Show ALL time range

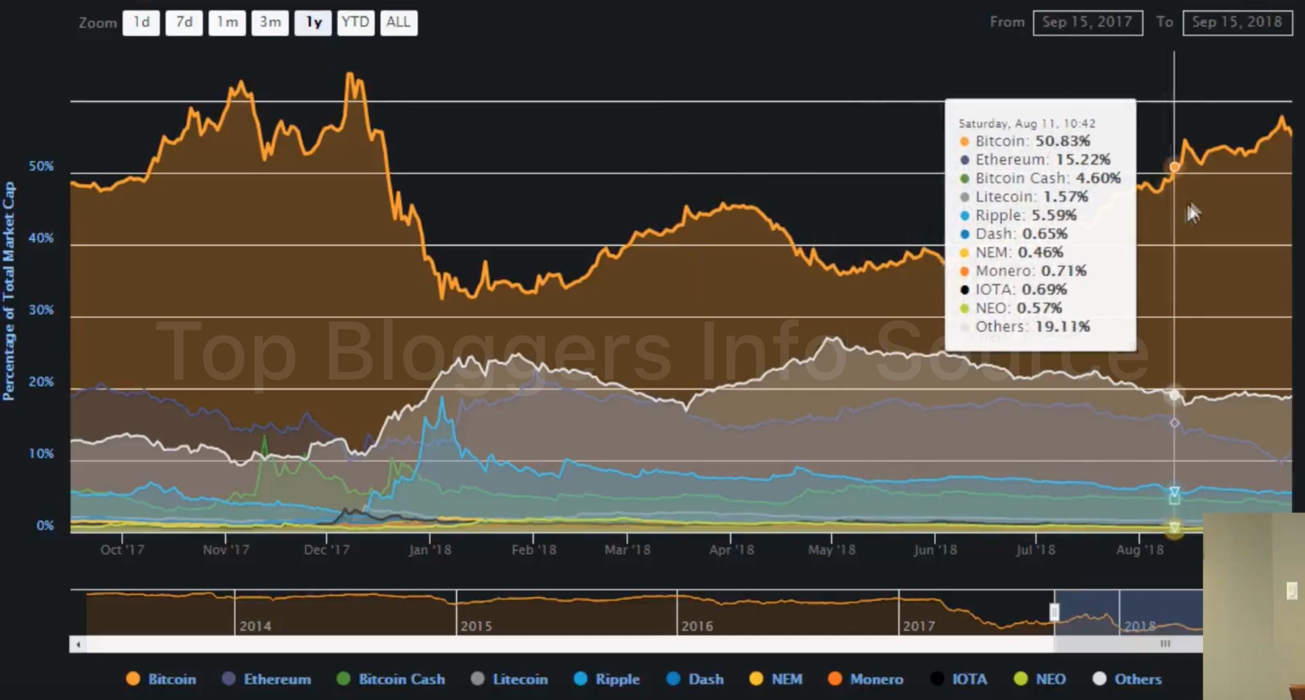point(398,22)
